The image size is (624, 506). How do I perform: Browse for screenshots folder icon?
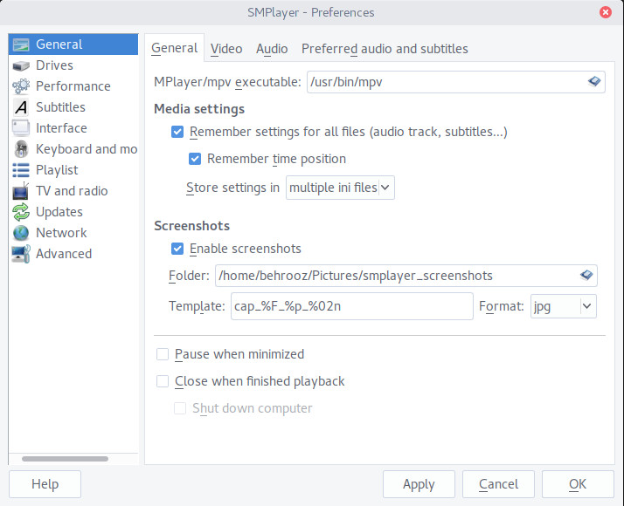tap(586, 275)
